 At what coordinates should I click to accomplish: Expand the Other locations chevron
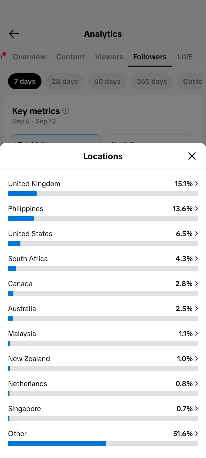pyautogui.click(x=196, y=433)
